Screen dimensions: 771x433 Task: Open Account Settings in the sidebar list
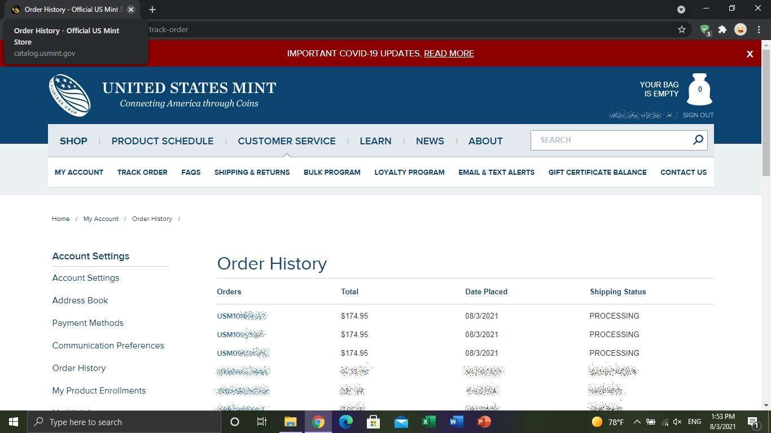86,278
